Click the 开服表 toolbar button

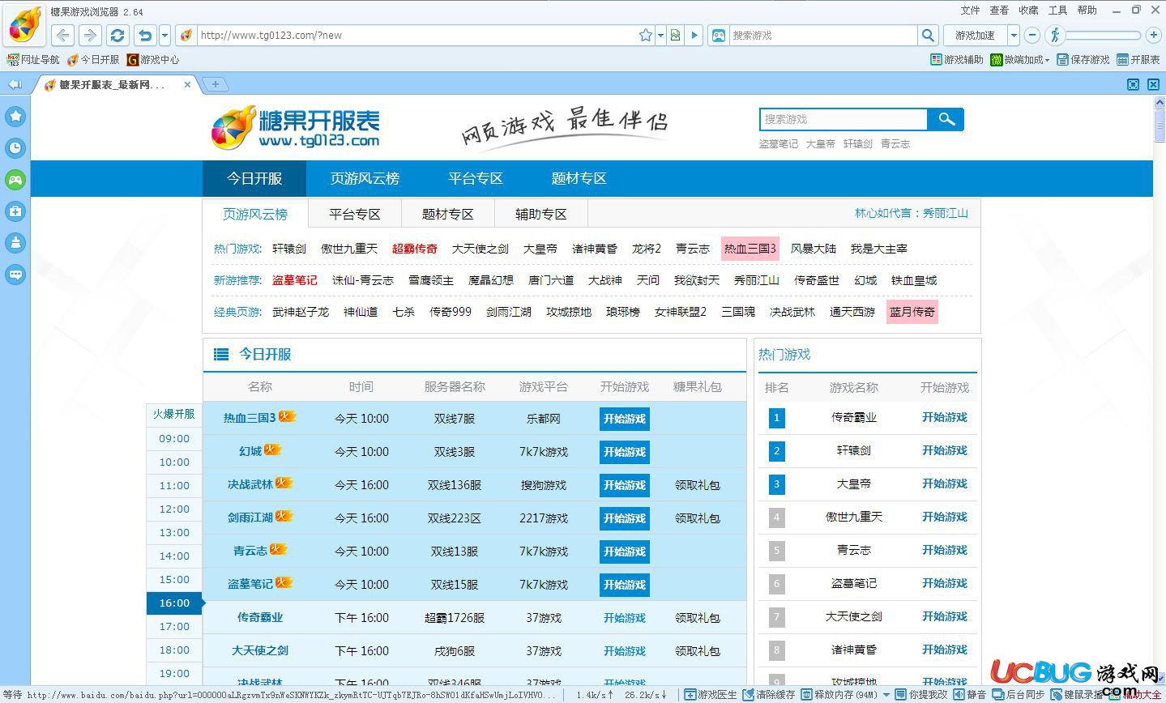pos(1138,60)
